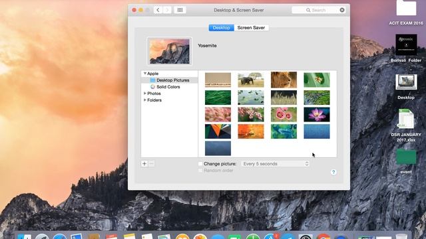Image resolution: width=426 pixels, height=239 pixels.
Task: Choose the pink poppies flowers wallpaper
Action: pos(284,114)
